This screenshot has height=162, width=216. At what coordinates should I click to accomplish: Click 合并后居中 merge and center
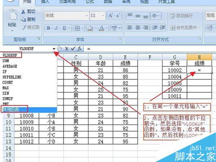(183, 28)
